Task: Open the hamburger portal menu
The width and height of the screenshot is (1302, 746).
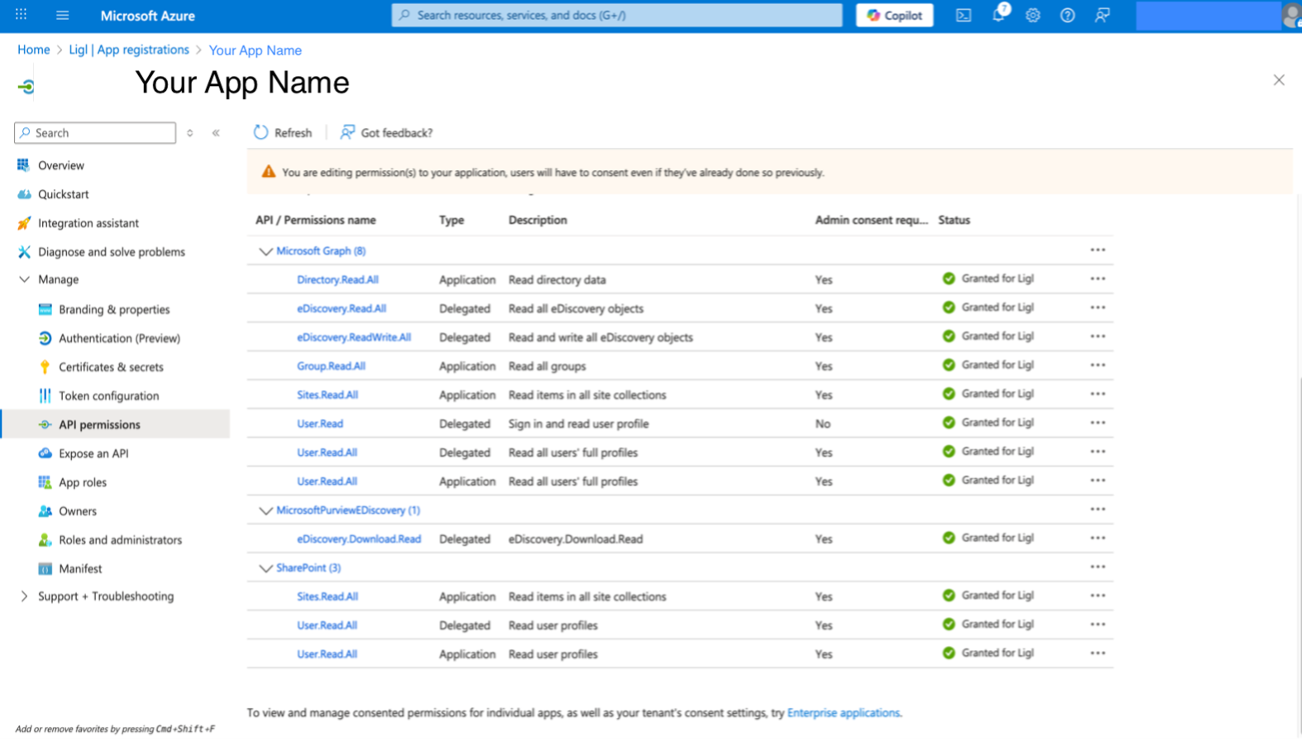Action: tap(62, 15)
